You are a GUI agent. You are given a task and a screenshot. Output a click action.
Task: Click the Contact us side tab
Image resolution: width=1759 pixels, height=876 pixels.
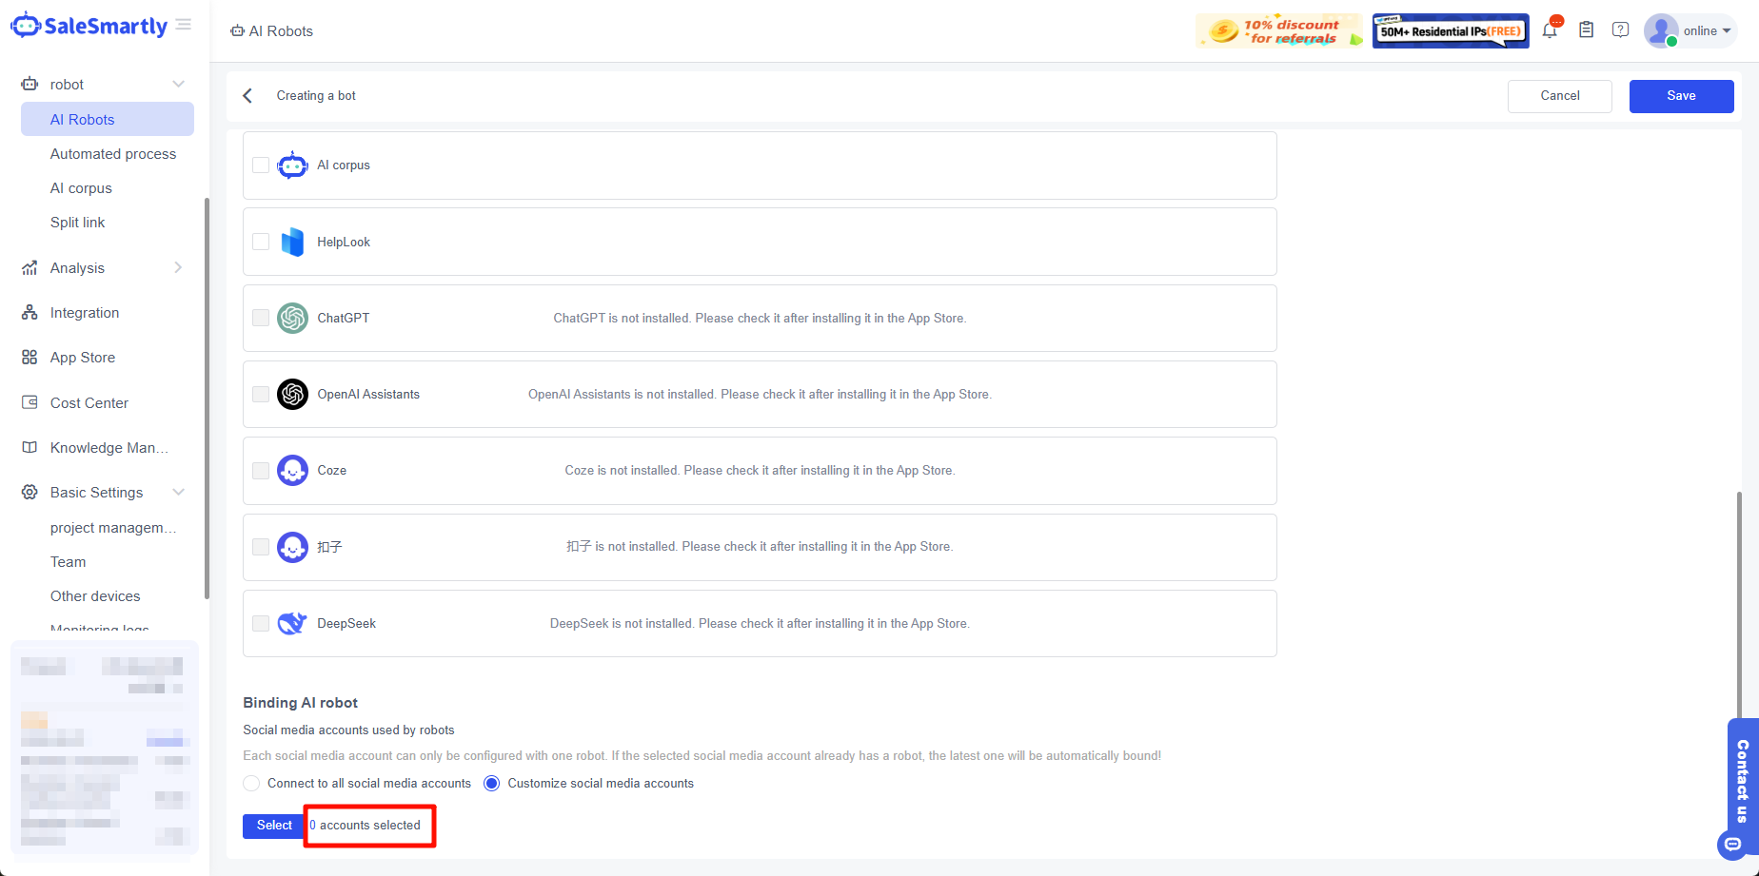(x=1743, y=780)
